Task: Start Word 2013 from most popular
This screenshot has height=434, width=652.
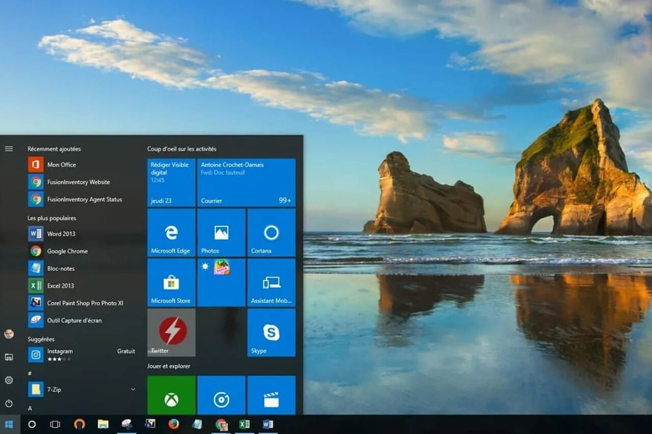Action: coord(81,234)
